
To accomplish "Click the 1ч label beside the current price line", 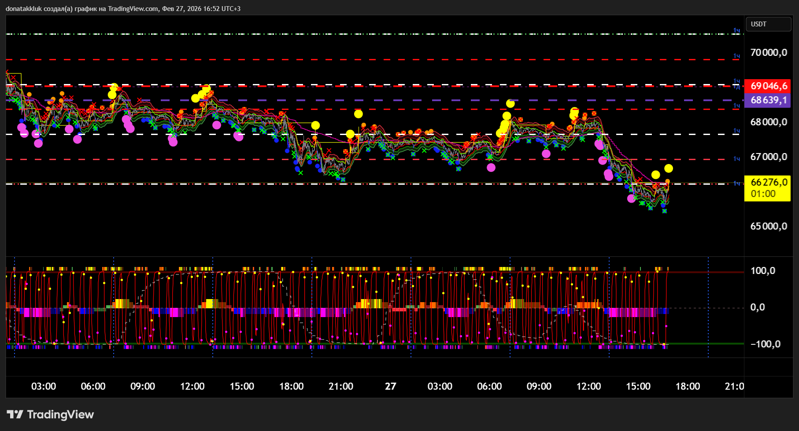I will point(736,183).
